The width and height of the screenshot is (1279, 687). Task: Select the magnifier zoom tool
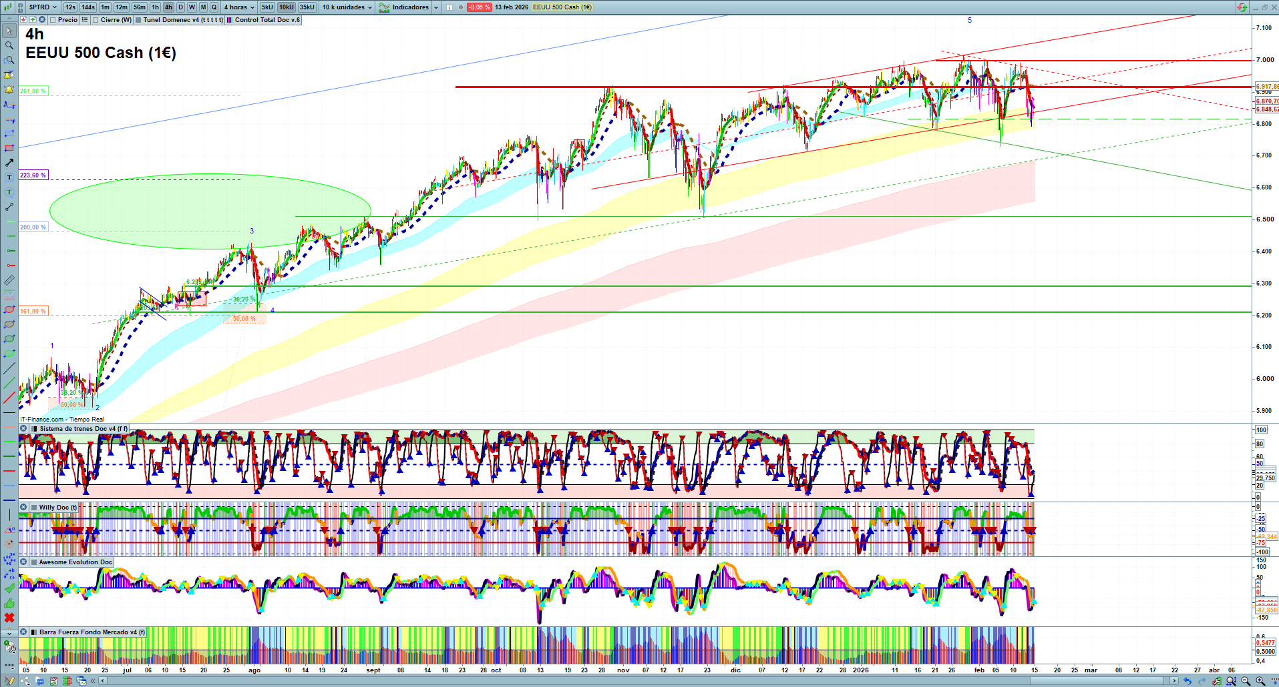tap(9, 45)
